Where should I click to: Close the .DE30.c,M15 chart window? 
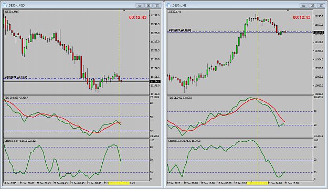(157, 5)
